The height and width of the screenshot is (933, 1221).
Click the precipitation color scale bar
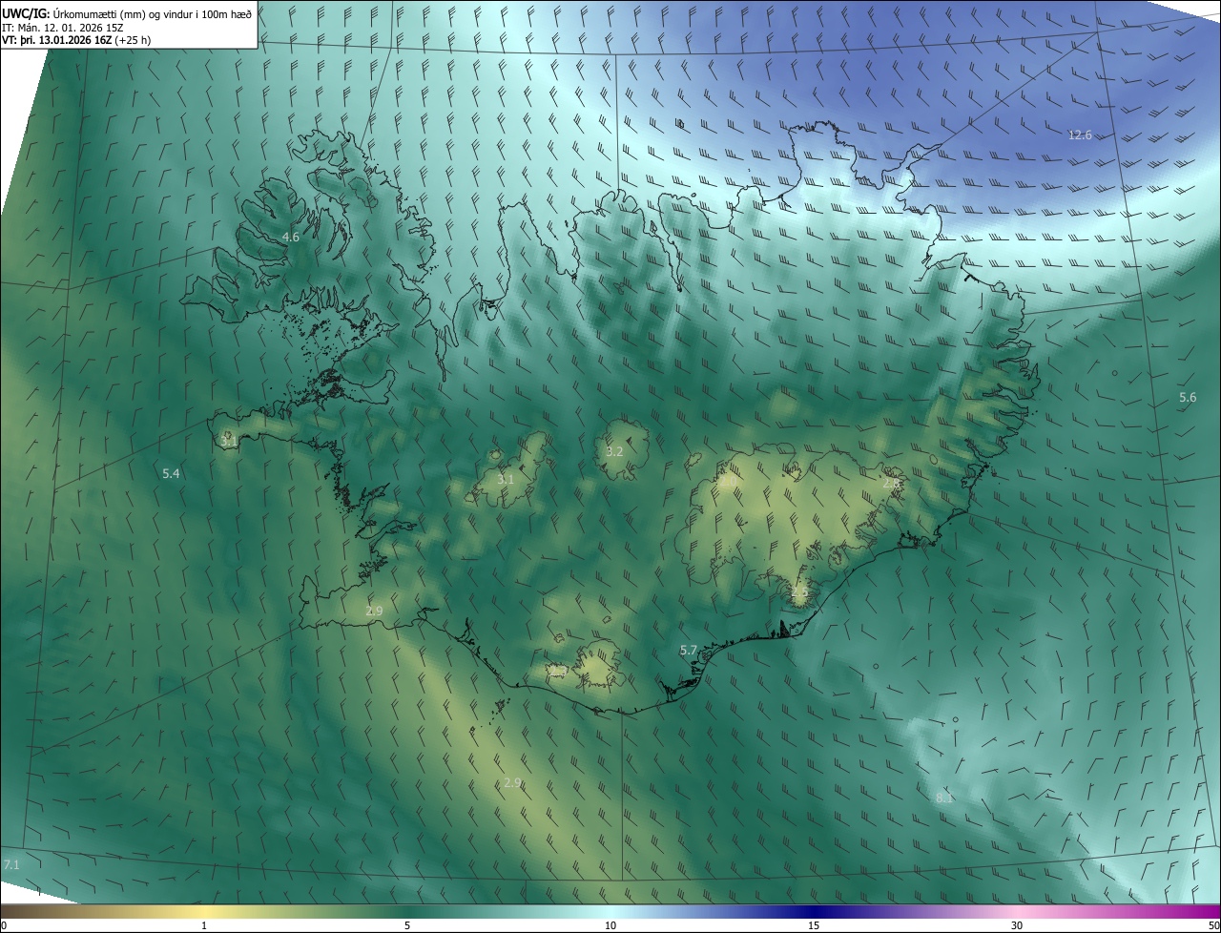[x=610, y=911]
